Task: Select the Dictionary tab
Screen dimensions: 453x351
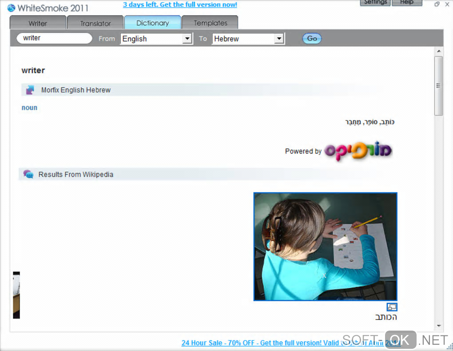Action: (152, 23)
